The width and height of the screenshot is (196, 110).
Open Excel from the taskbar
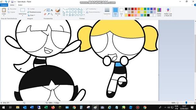pos(46,107)
